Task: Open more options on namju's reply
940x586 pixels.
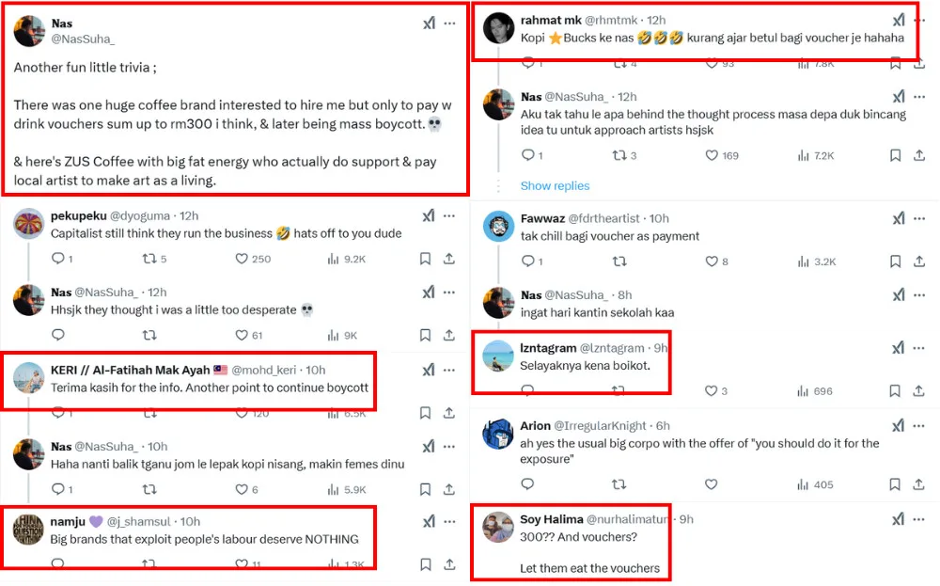Action: [450, 521]
